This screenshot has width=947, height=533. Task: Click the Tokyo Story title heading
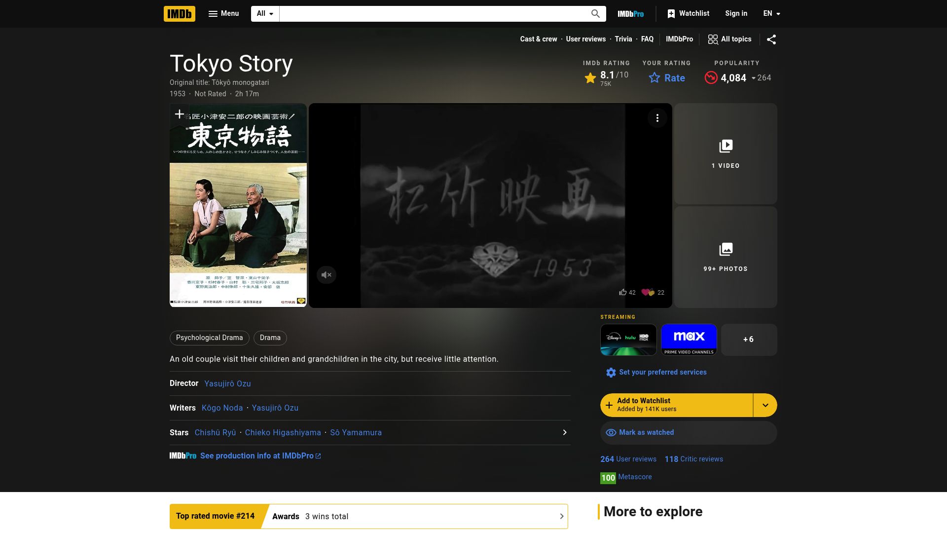pyautogui.click(x=231, y=64)
